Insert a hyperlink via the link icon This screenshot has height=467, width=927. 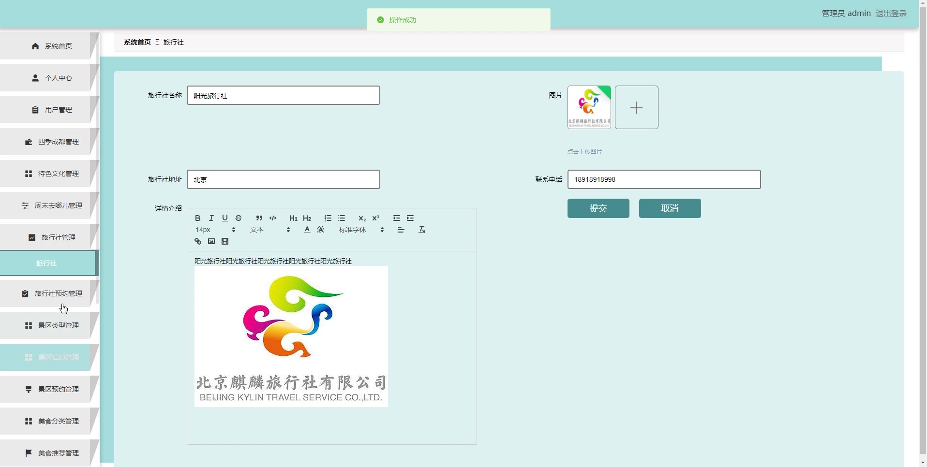point(198,241)
